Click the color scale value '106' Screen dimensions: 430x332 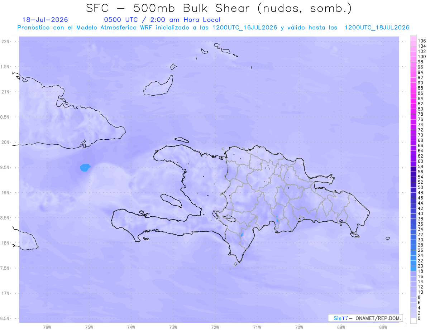coord(422,41)
